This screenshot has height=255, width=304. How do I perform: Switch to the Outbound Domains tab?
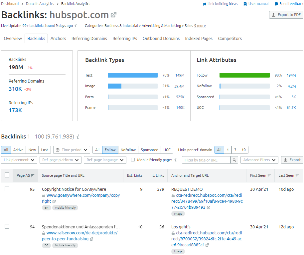pyautogui.click(x=161, y=38)
